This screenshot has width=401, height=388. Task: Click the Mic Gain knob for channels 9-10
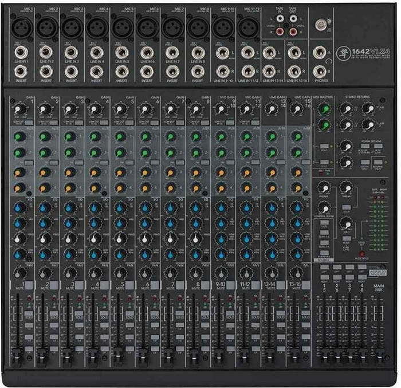221,109
